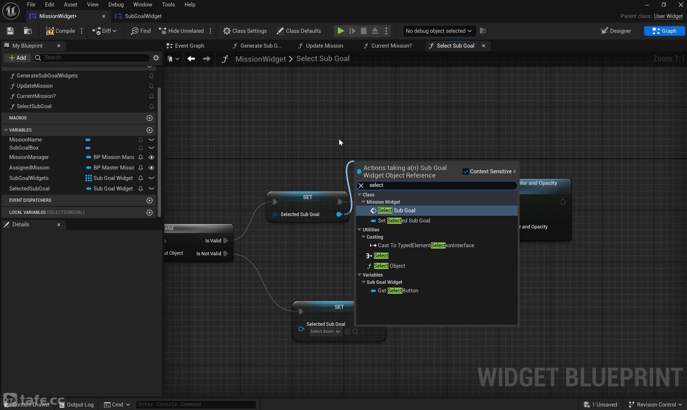Toggle SubGoalWidgets variable visibility eye
This screenshot has width=687, height=410.
click(x=151, y=178)
